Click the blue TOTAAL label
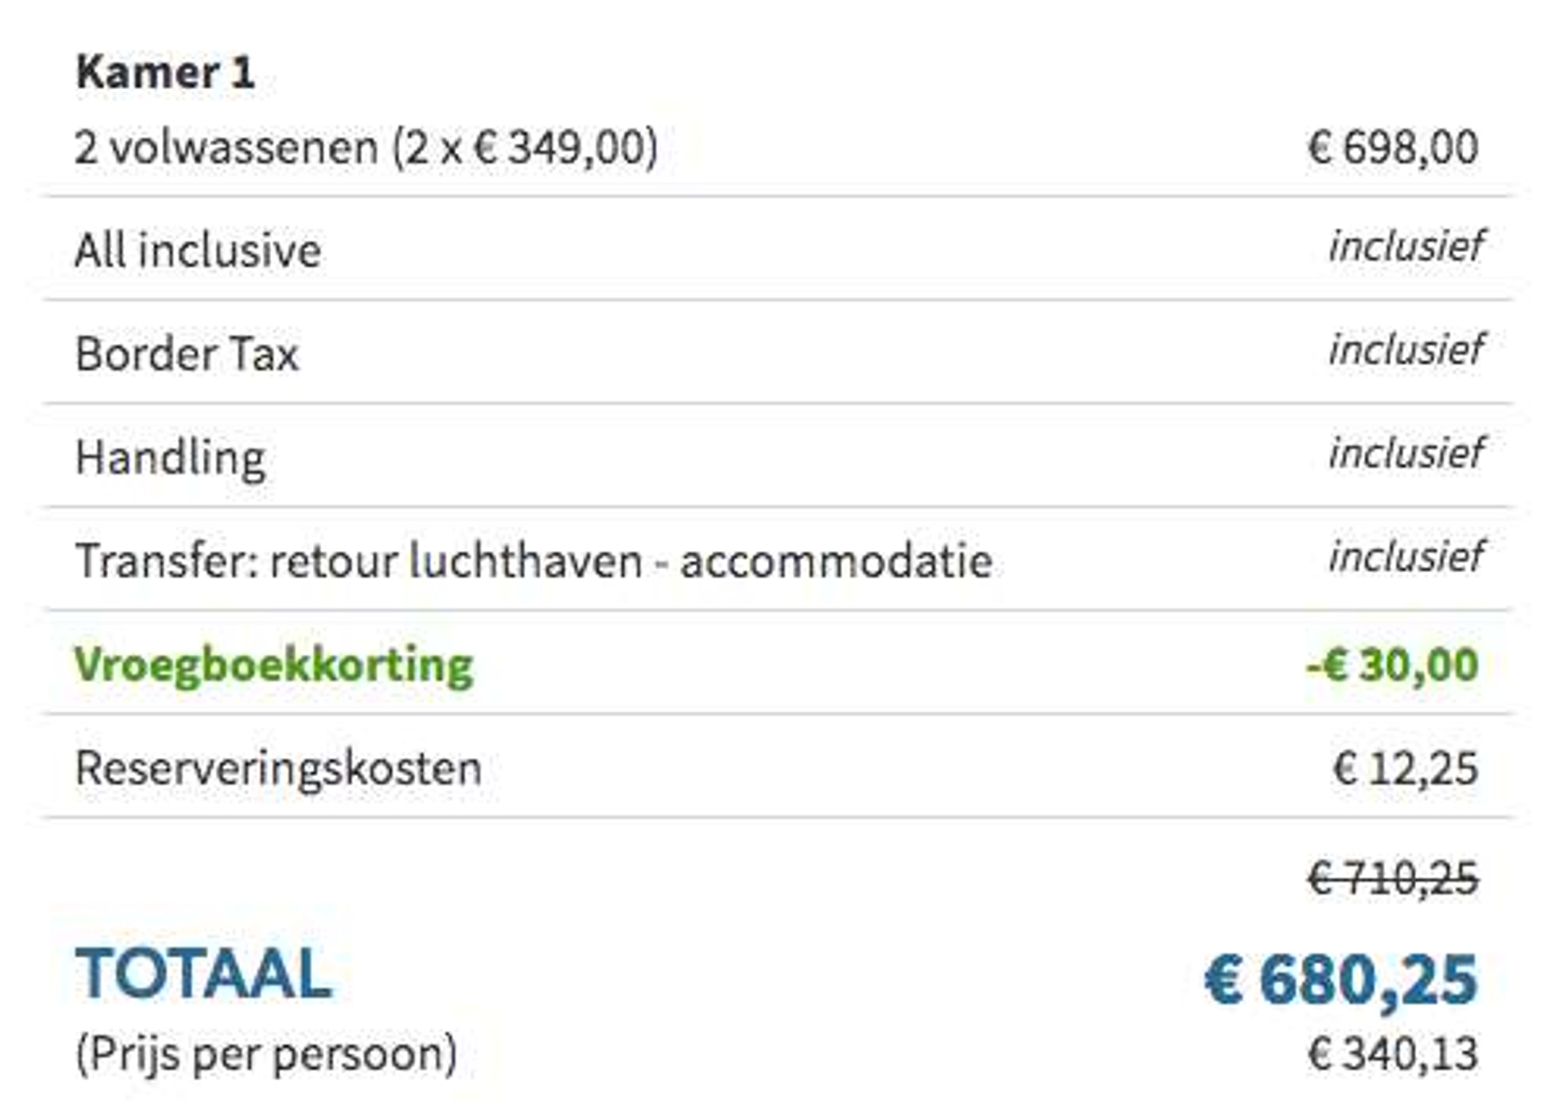Viewport: 1553px width, 1101px height. 203,975
